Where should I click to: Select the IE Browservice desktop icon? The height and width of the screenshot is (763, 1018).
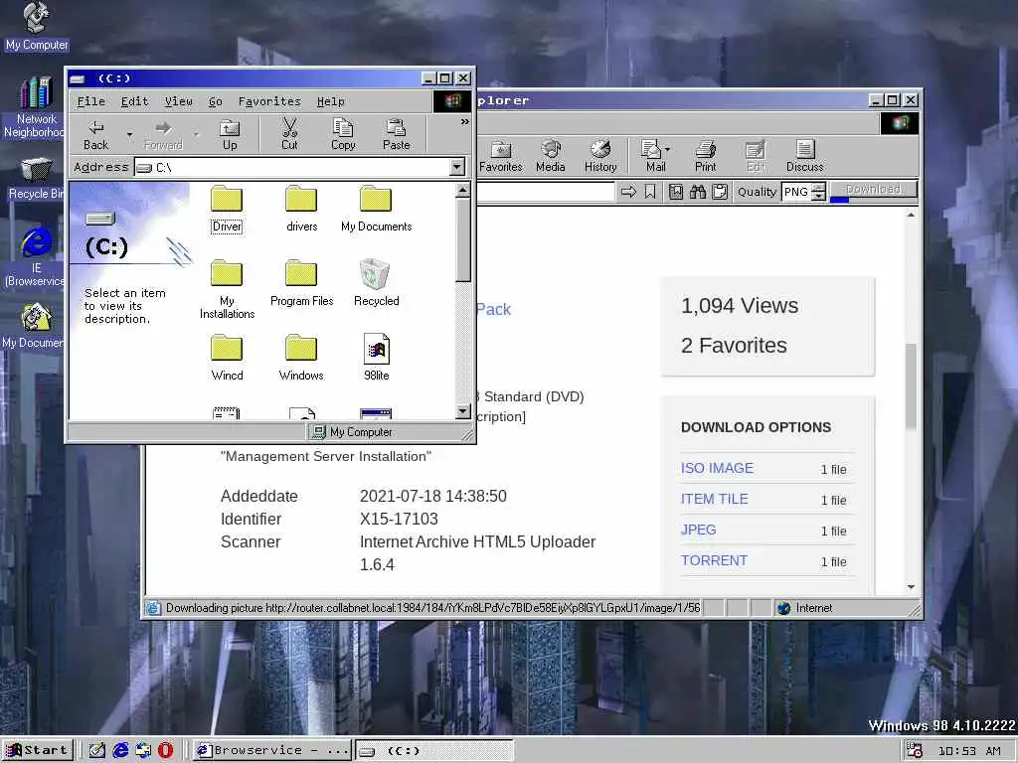tap(35, 257)
